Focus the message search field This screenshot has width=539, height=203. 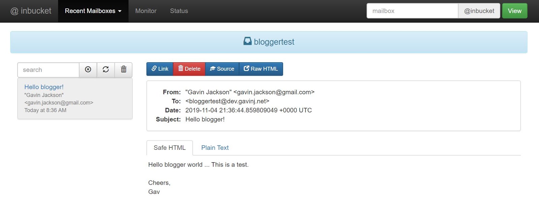click(48, 70)
